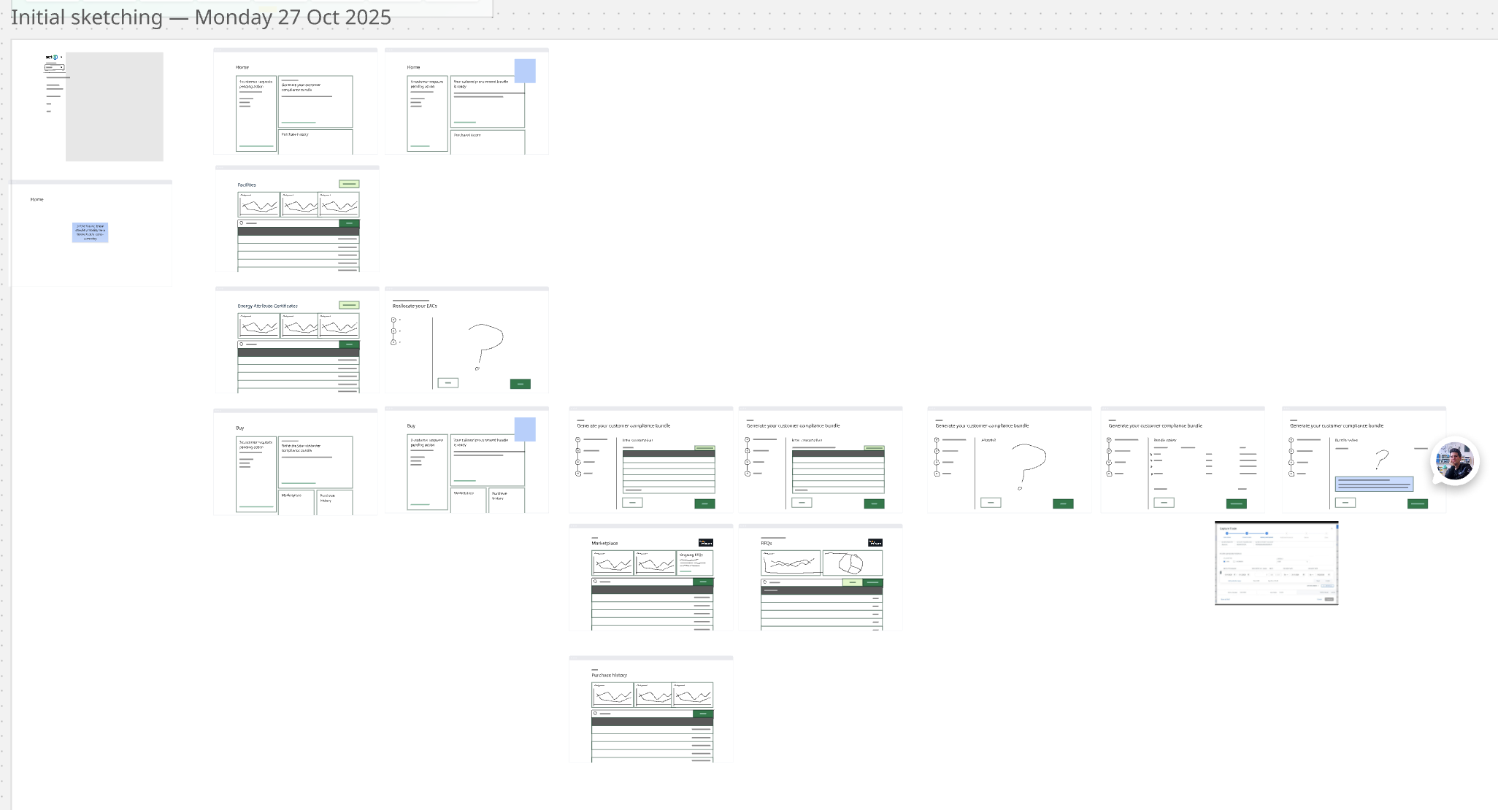The height and width of the screenshot is (810, 1498).
Task: Select the line chart sketch in RFQs frame
Action: click(791, 563)
